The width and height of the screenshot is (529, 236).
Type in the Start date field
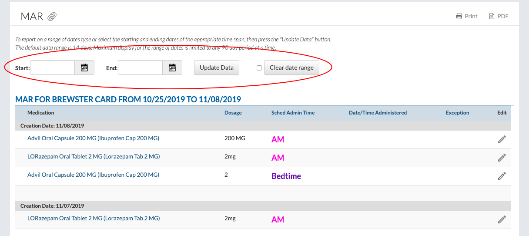pyautogui.click(x=53, y=67)
